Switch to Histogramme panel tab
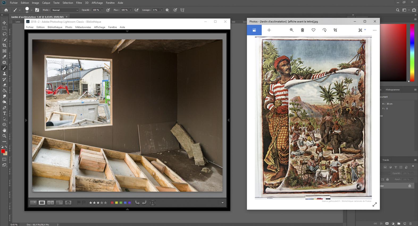 tap(392, 90)
